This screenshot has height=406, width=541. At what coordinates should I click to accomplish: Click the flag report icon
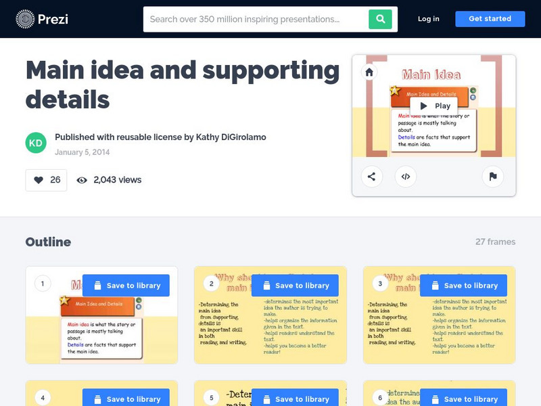click(x=493, y=177)
